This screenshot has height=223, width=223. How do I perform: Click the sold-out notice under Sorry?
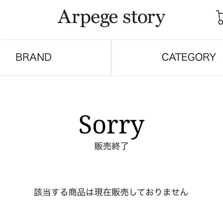click(111, 146)
